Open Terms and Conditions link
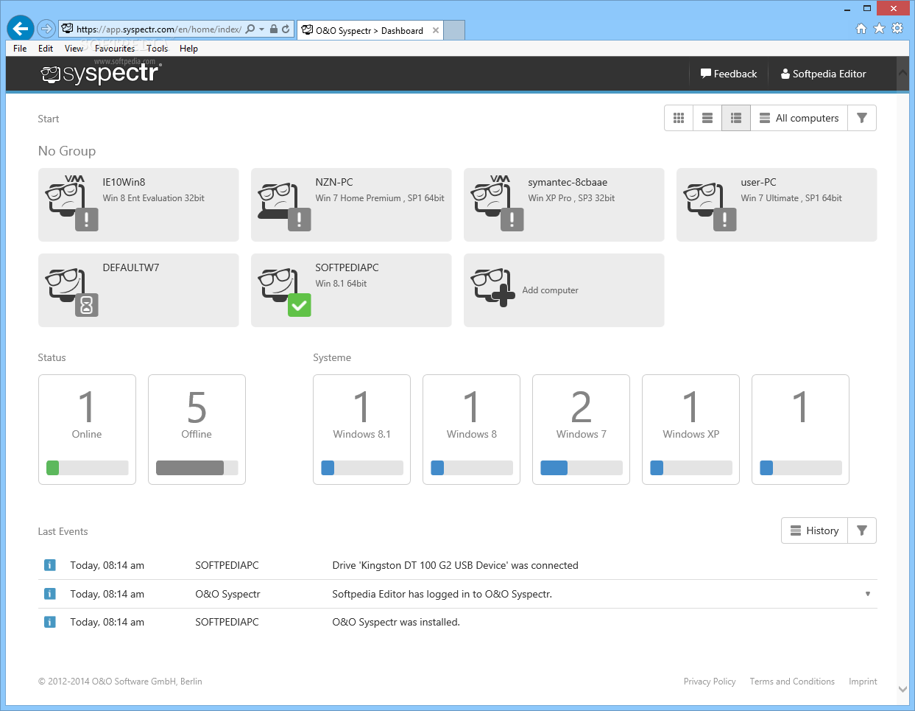The height and width of the screenshot is (711, 915). [792, 682]
